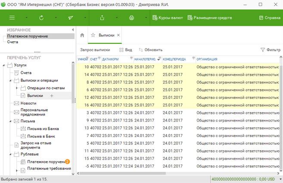
Task: Click the paper plane send icon
Action: point(71,18)
